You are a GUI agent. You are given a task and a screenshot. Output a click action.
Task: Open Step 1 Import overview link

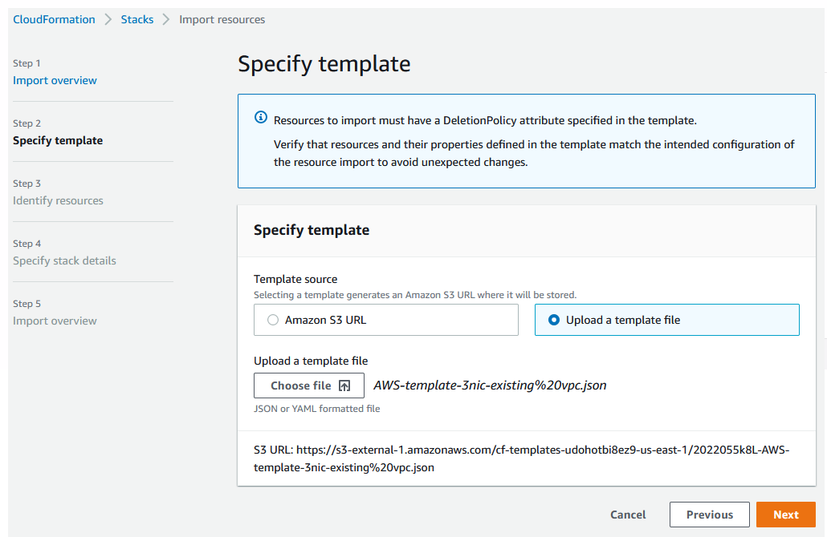pos(55,81)
